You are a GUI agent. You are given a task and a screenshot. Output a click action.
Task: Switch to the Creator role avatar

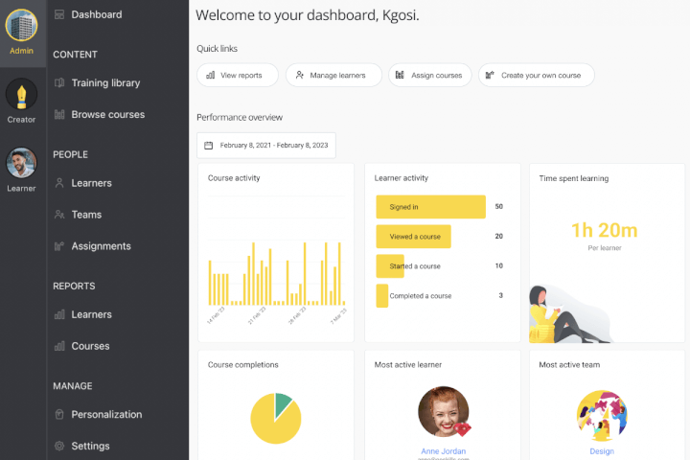pyautogui.click(x=21, y=94)
